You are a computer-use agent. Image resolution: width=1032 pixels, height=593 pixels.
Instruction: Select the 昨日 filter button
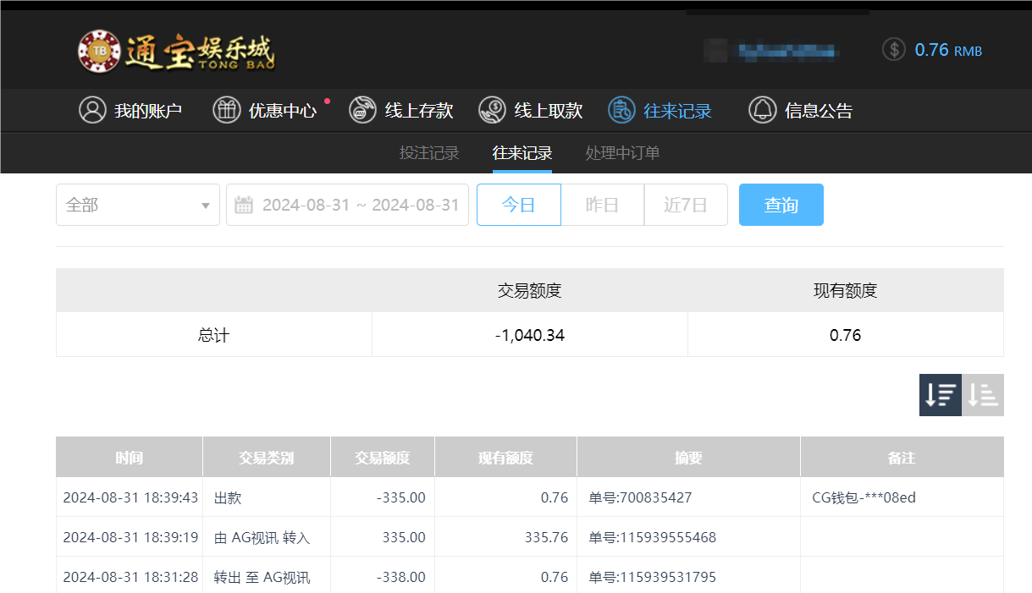point(602,204)
